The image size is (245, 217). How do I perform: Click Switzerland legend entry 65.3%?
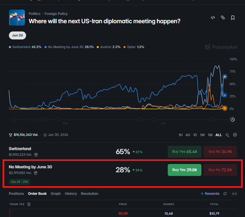click(25, 47)
